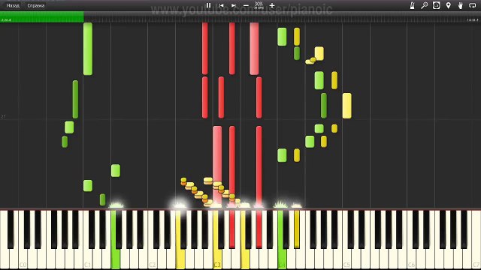Screen dimensions: 481x270
Task: Decrease playback speed with minus button
Action: click(x=246, y=5)
